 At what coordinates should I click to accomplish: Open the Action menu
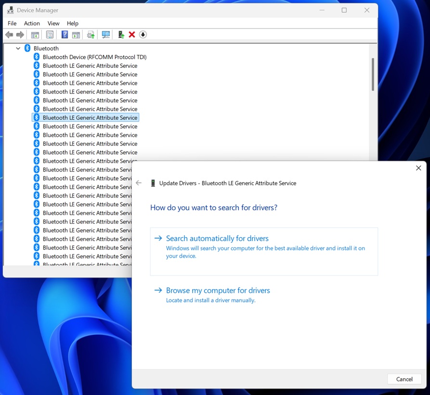coord(32,23)
